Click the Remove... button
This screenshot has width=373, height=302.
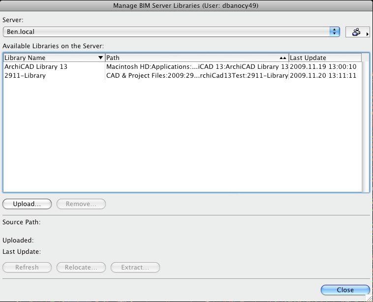(x=81, y=204)
